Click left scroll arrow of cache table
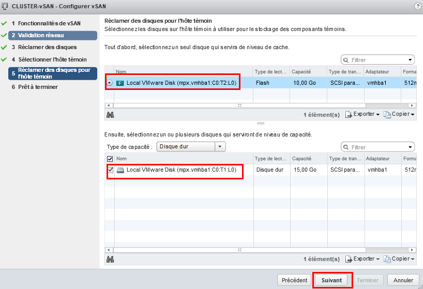The width and height of the screenshot is (423, 289). coord(109,105)
